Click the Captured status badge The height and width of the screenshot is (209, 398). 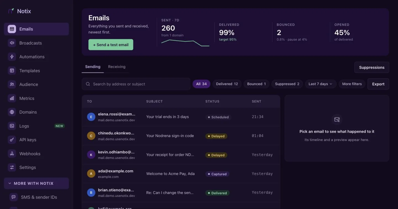coord(217,174)
